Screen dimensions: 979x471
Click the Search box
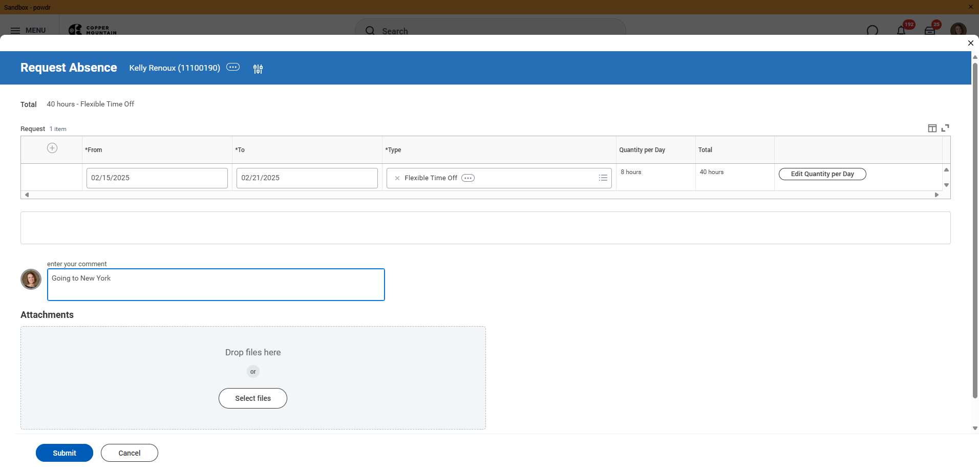click(x=491, y=31)
